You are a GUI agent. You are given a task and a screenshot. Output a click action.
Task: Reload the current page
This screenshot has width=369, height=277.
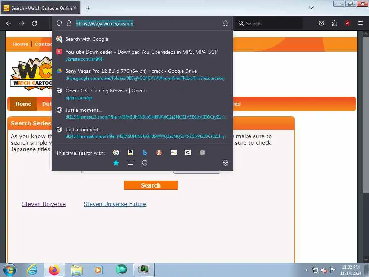click(35, 23)
